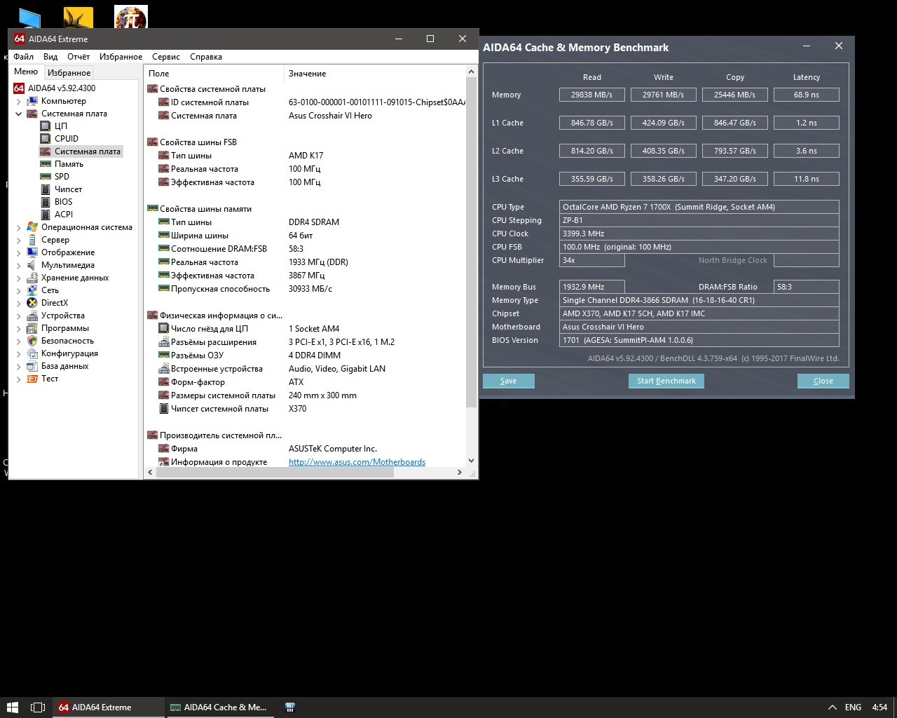Open the Отчёт menu
Screen dimensions: 897x718
pyautogui.click(x=78, y=57)
